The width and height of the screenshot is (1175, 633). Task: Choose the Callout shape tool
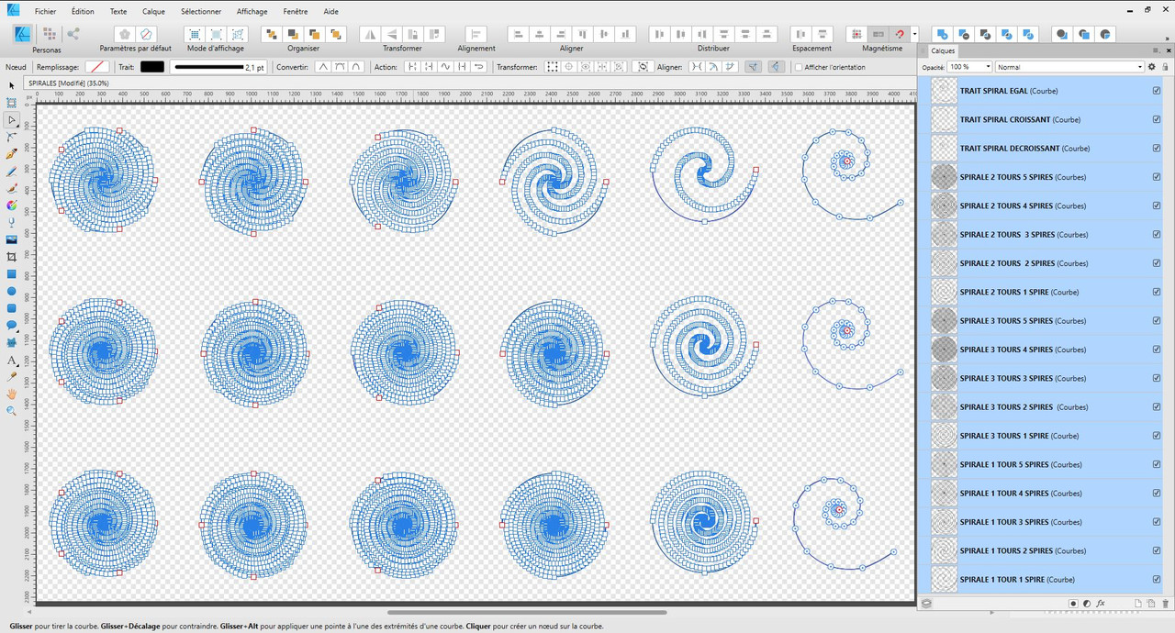pos(12,325)
